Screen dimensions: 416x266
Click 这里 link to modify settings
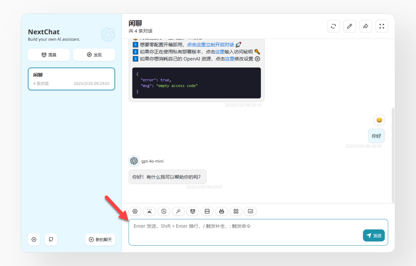tap(230, 59)
